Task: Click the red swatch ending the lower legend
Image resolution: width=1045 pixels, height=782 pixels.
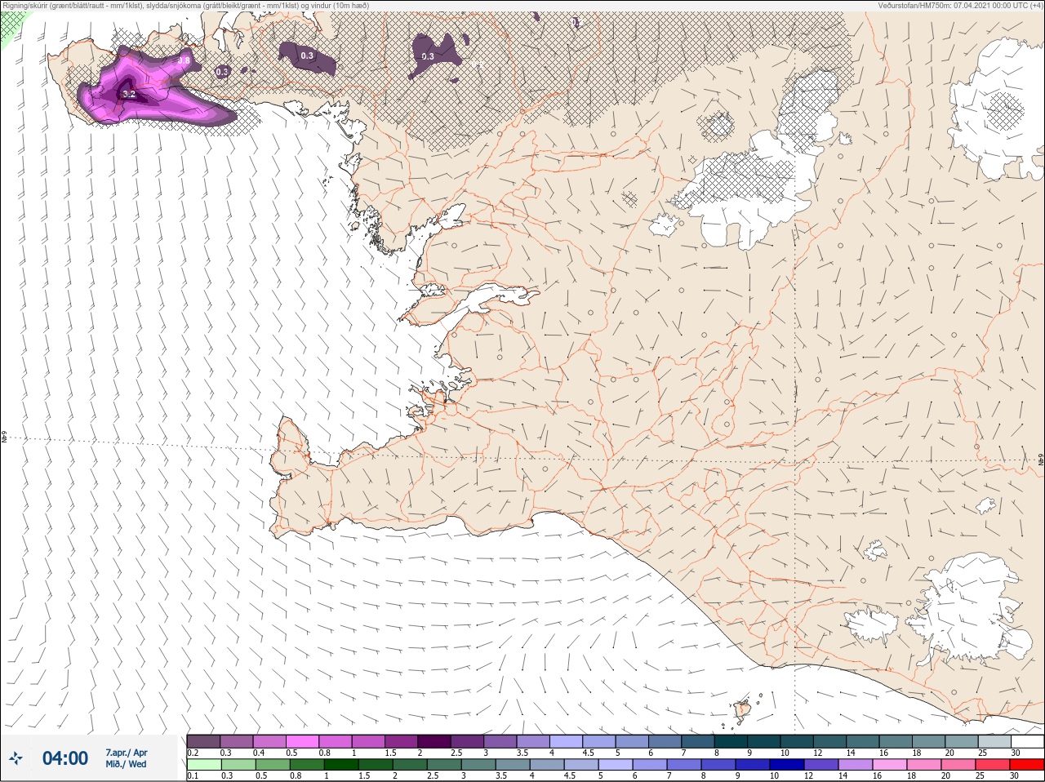Action: (1027, 766)
